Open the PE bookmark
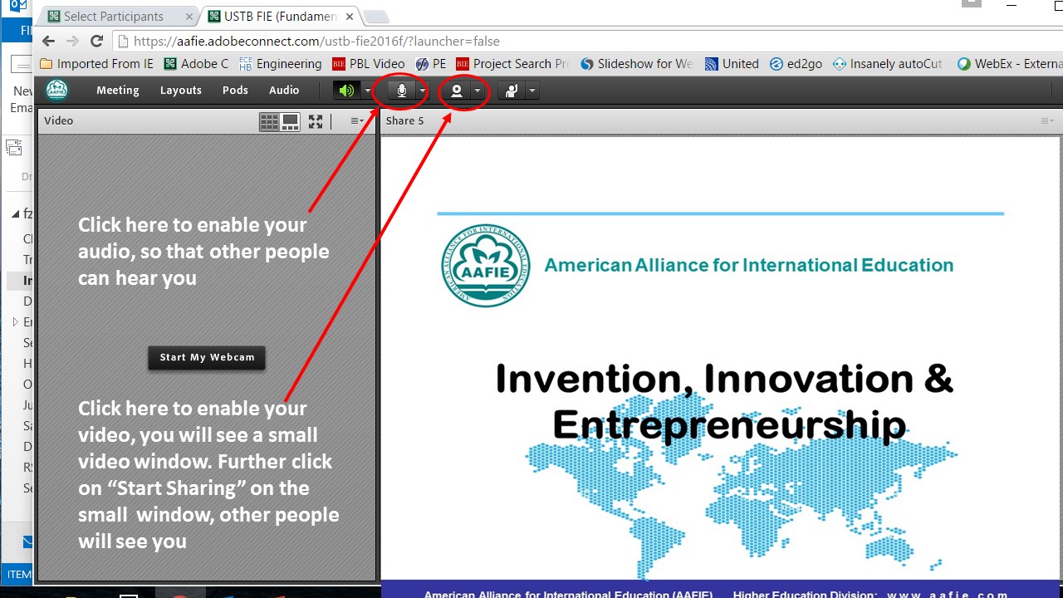The width and height of the screenshot is (1063, 598). 431,64
